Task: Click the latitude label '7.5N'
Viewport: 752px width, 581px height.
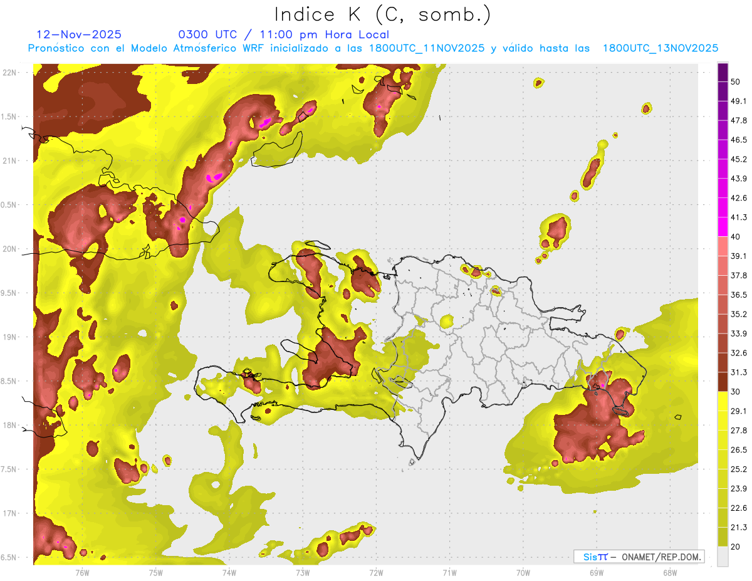Action: click(9, 469)
